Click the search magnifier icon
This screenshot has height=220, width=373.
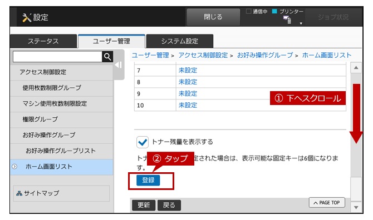coord(107,57)
